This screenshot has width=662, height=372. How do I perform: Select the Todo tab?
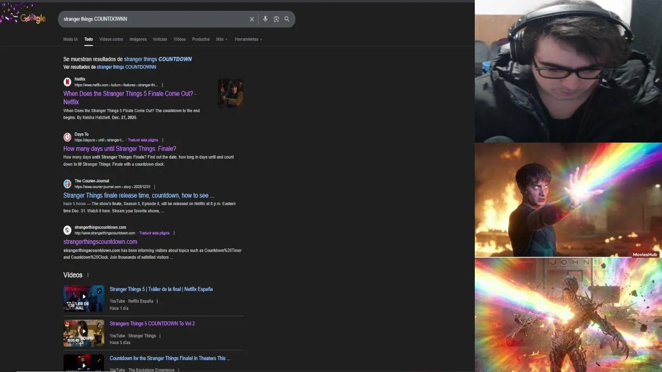pos(88,39)
